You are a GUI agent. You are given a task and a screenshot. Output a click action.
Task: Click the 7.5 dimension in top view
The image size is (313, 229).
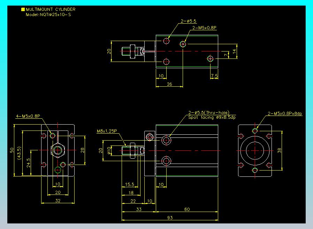click(x=214, y=76)
